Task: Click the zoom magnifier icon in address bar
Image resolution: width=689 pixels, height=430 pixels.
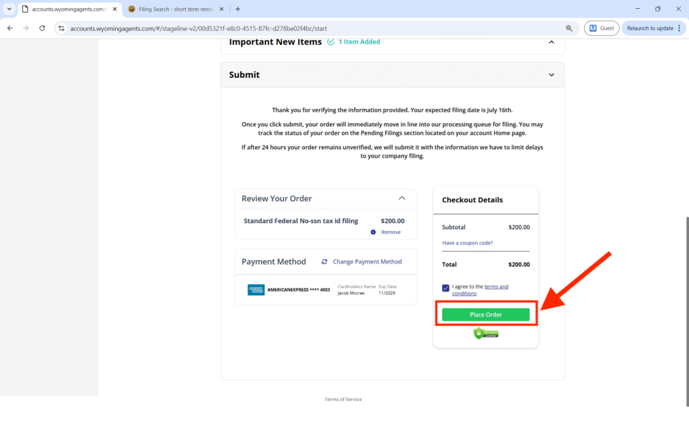Action: click(569, 28)
